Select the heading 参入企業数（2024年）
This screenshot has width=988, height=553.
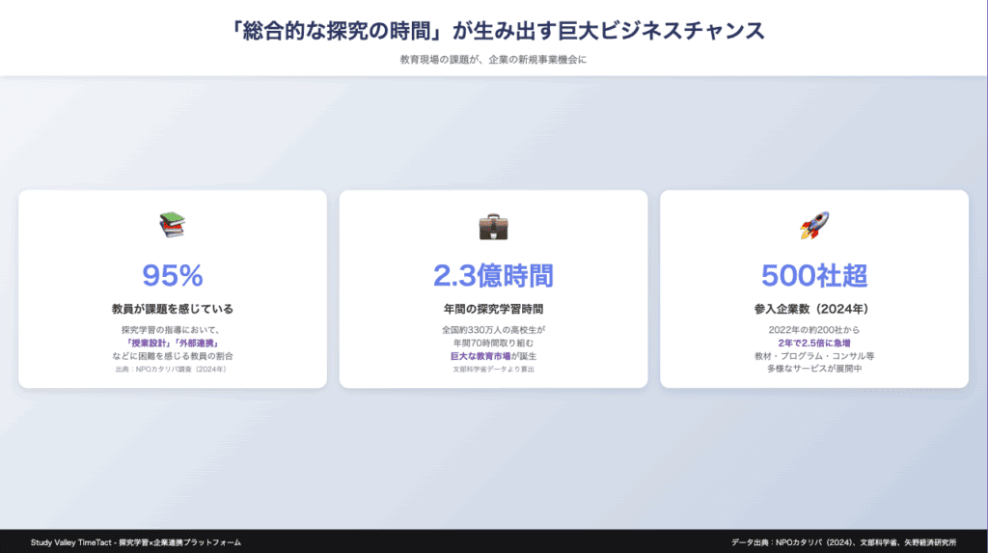tap(813, 310)
